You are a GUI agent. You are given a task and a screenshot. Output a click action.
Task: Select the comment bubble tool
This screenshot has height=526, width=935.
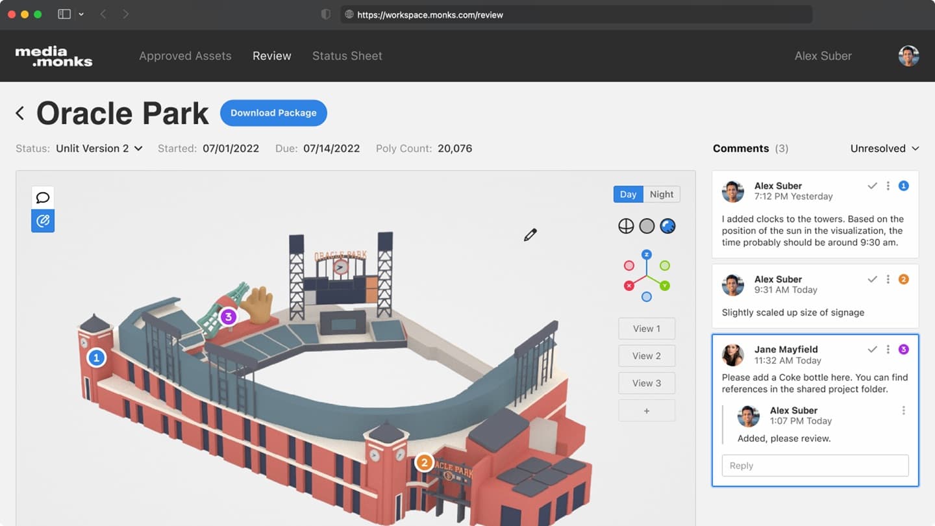tap(43, 197)
